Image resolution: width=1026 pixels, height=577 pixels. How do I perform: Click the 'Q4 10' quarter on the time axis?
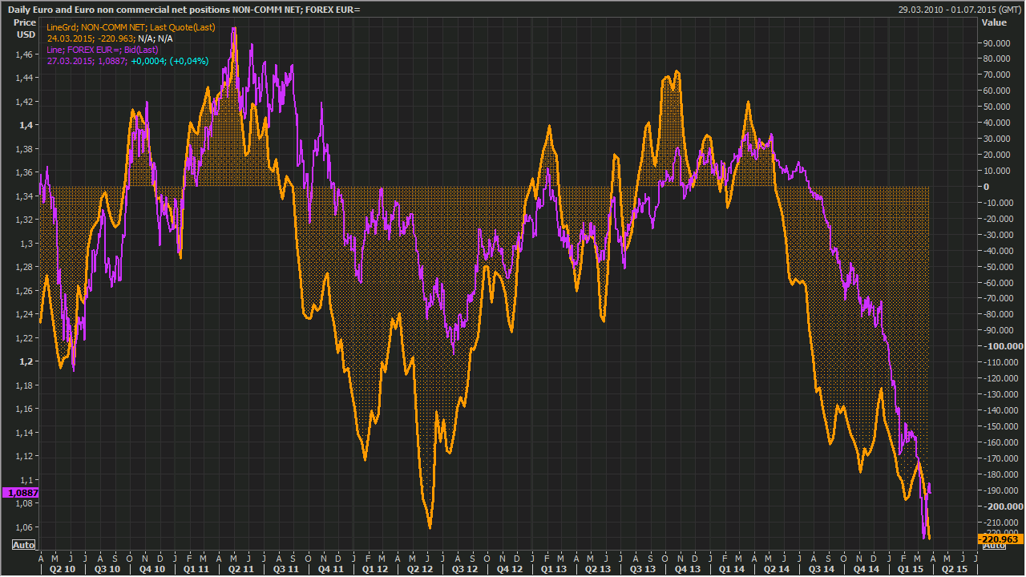tap(152, 569)
